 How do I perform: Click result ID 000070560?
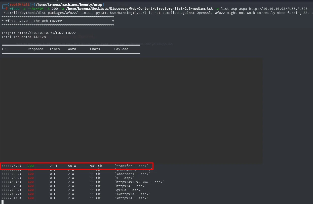(12, 190)
